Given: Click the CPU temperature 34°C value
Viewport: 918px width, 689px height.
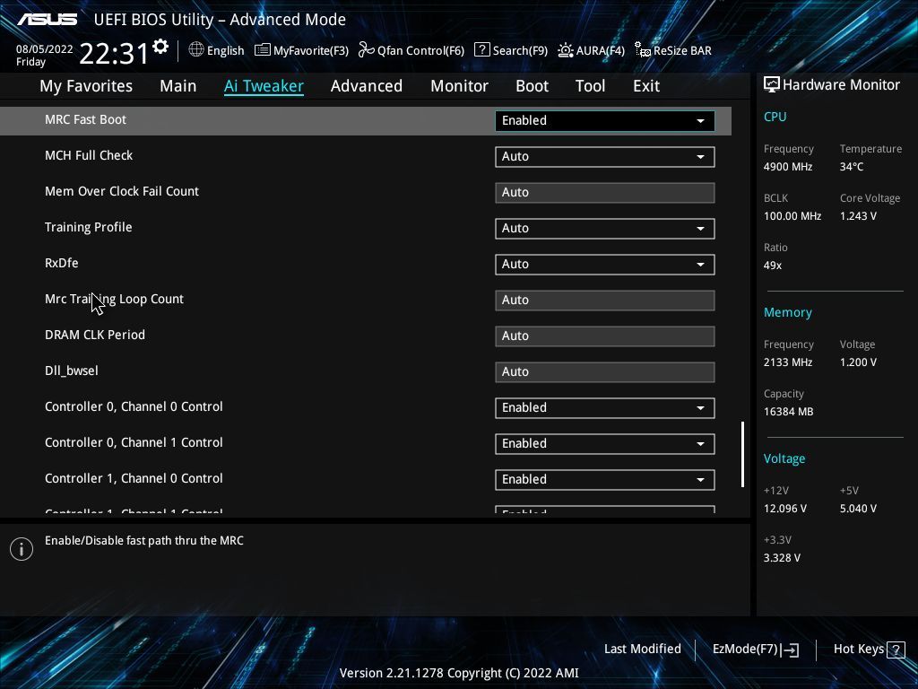Looking at the screenshot, I should [x=852, y=167].
